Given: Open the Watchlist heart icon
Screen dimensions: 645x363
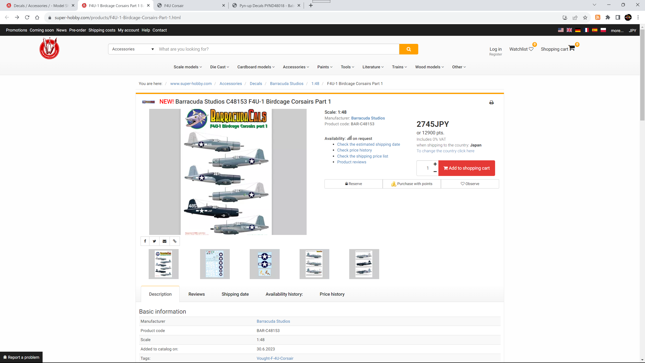Looking at the screenshot, I should tap(531, 49).
